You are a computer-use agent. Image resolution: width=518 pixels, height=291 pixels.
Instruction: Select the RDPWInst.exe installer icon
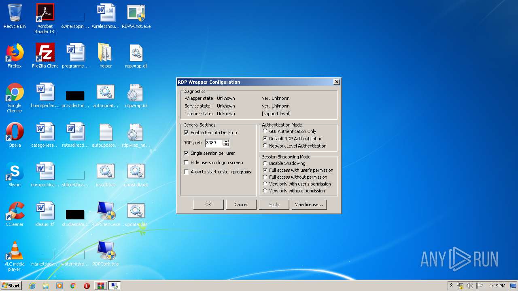tap(136, 16)
